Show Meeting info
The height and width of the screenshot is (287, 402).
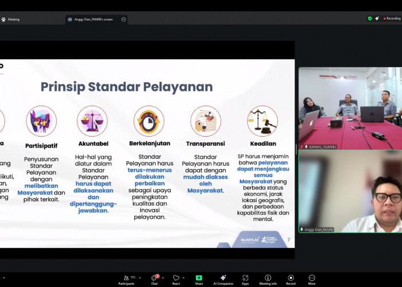[268, 280]
